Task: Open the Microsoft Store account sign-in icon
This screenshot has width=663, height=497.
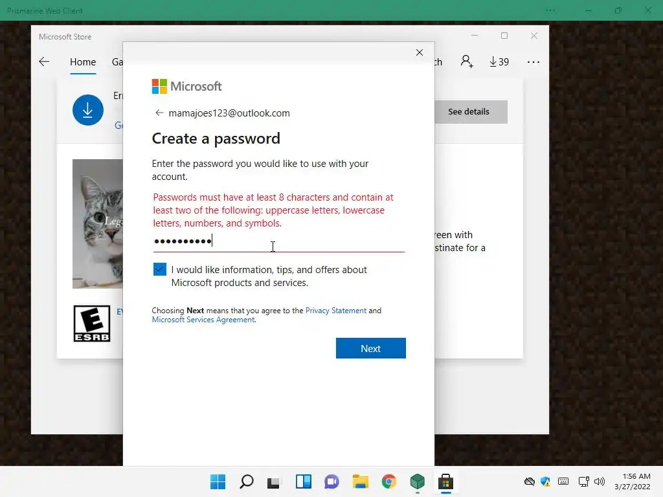Action: point(467,61)
